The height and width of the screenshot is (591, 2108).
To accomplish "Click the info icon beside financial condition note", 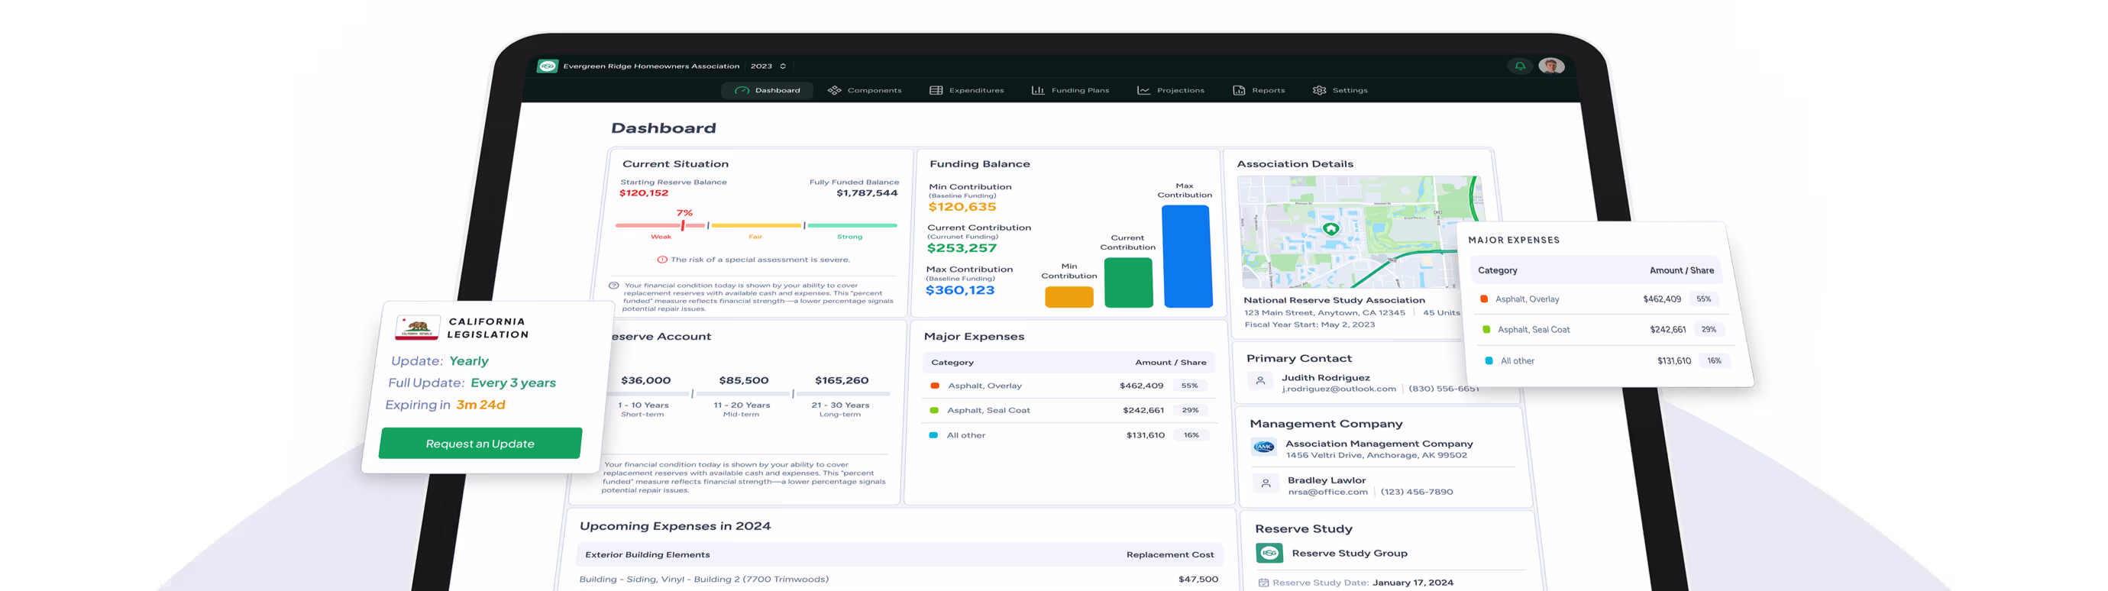I will pos(614,286).
